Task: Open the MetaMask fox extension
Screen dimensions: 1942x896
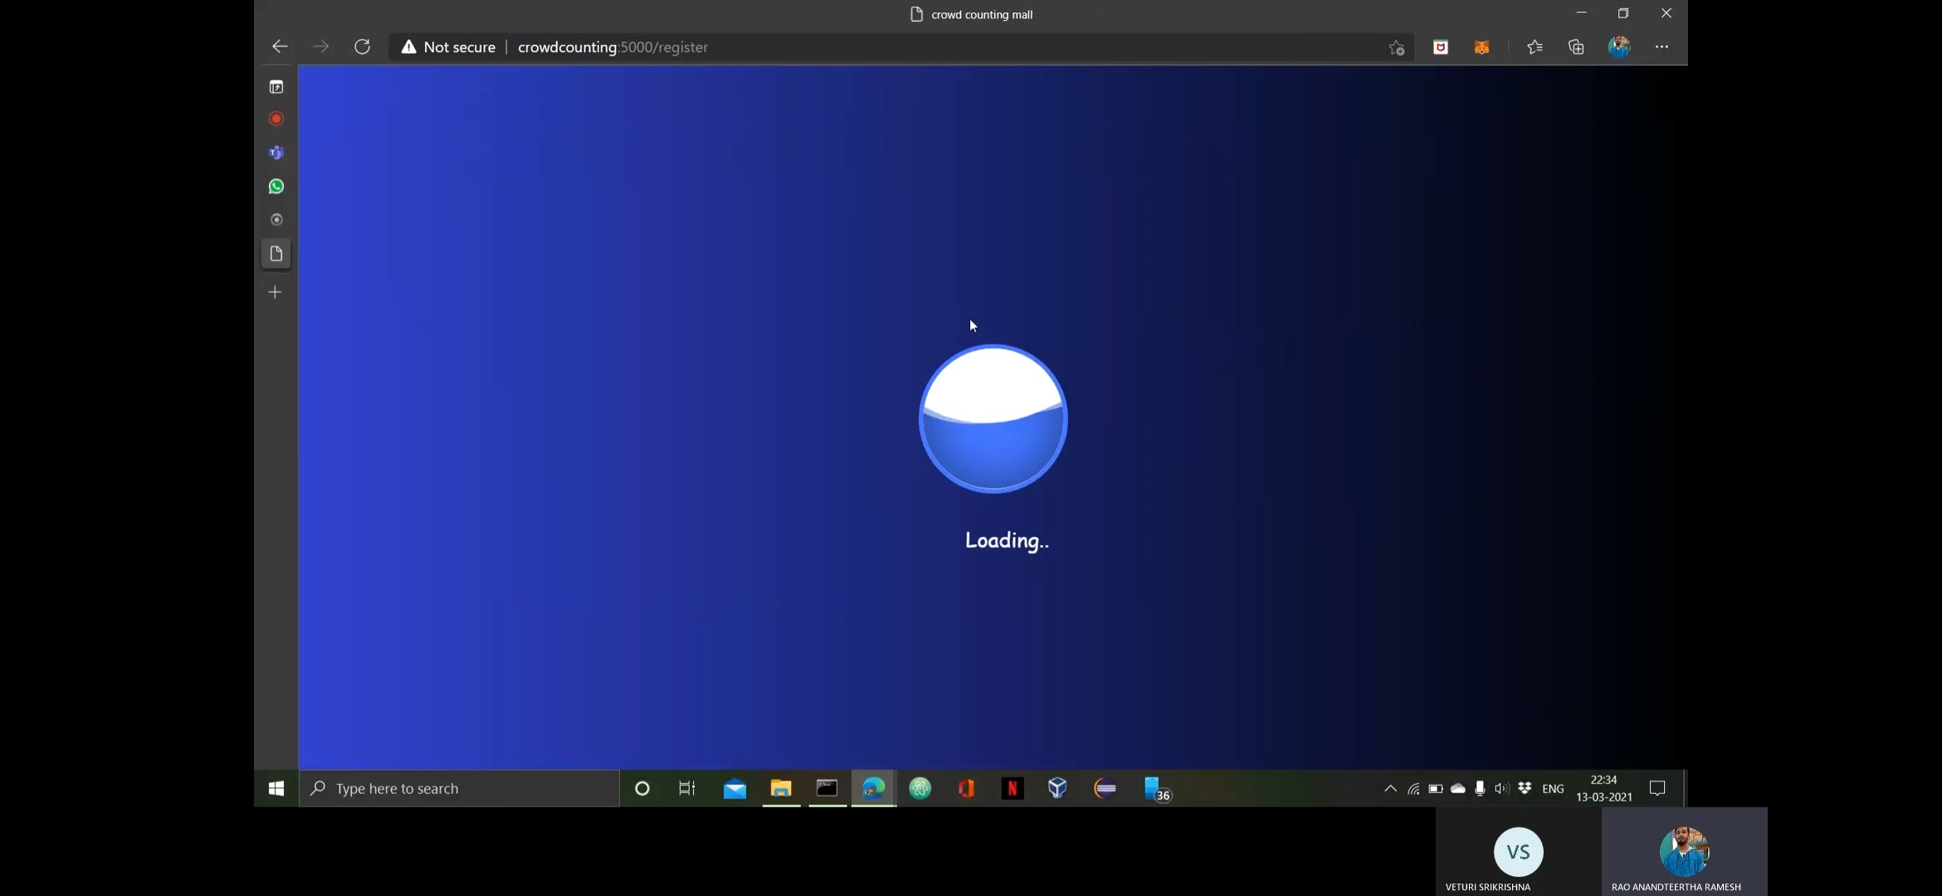Action: [x=1482, y=47]
